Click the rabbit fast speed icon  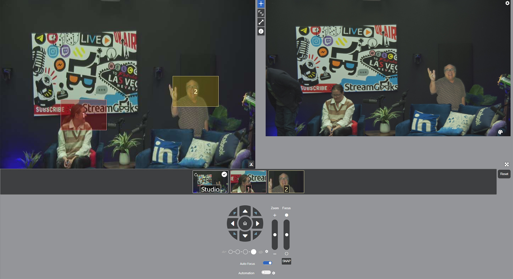(260, 252)
